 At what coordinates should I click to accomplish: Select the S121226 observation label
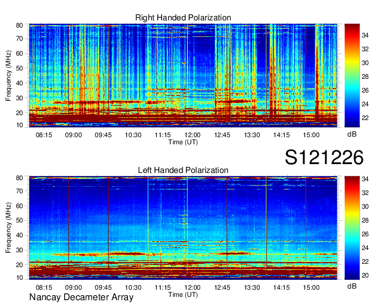[324, 158]
